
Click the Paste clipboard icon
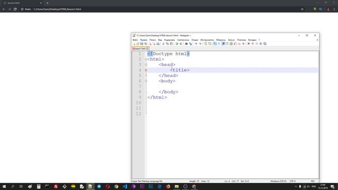coord(171,44)
